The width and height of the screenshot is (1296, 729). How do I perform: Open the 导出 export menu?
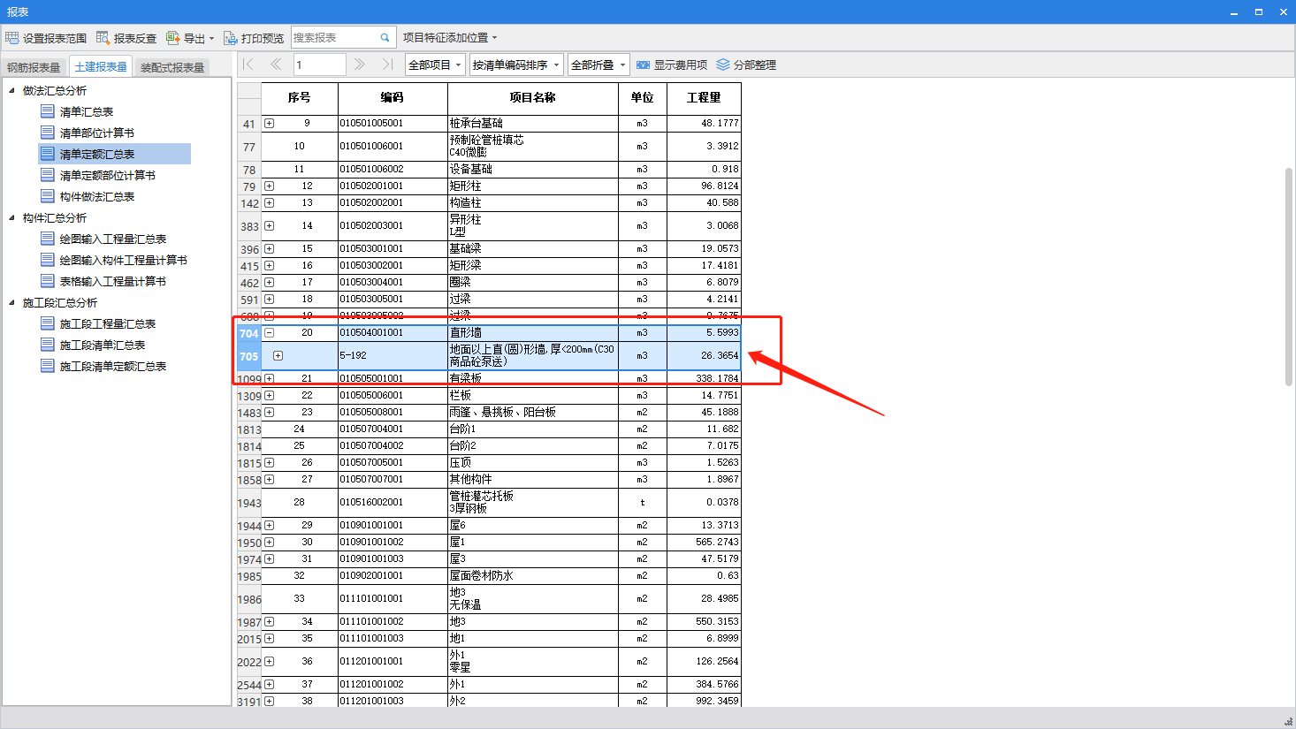[x=191, y=38]
